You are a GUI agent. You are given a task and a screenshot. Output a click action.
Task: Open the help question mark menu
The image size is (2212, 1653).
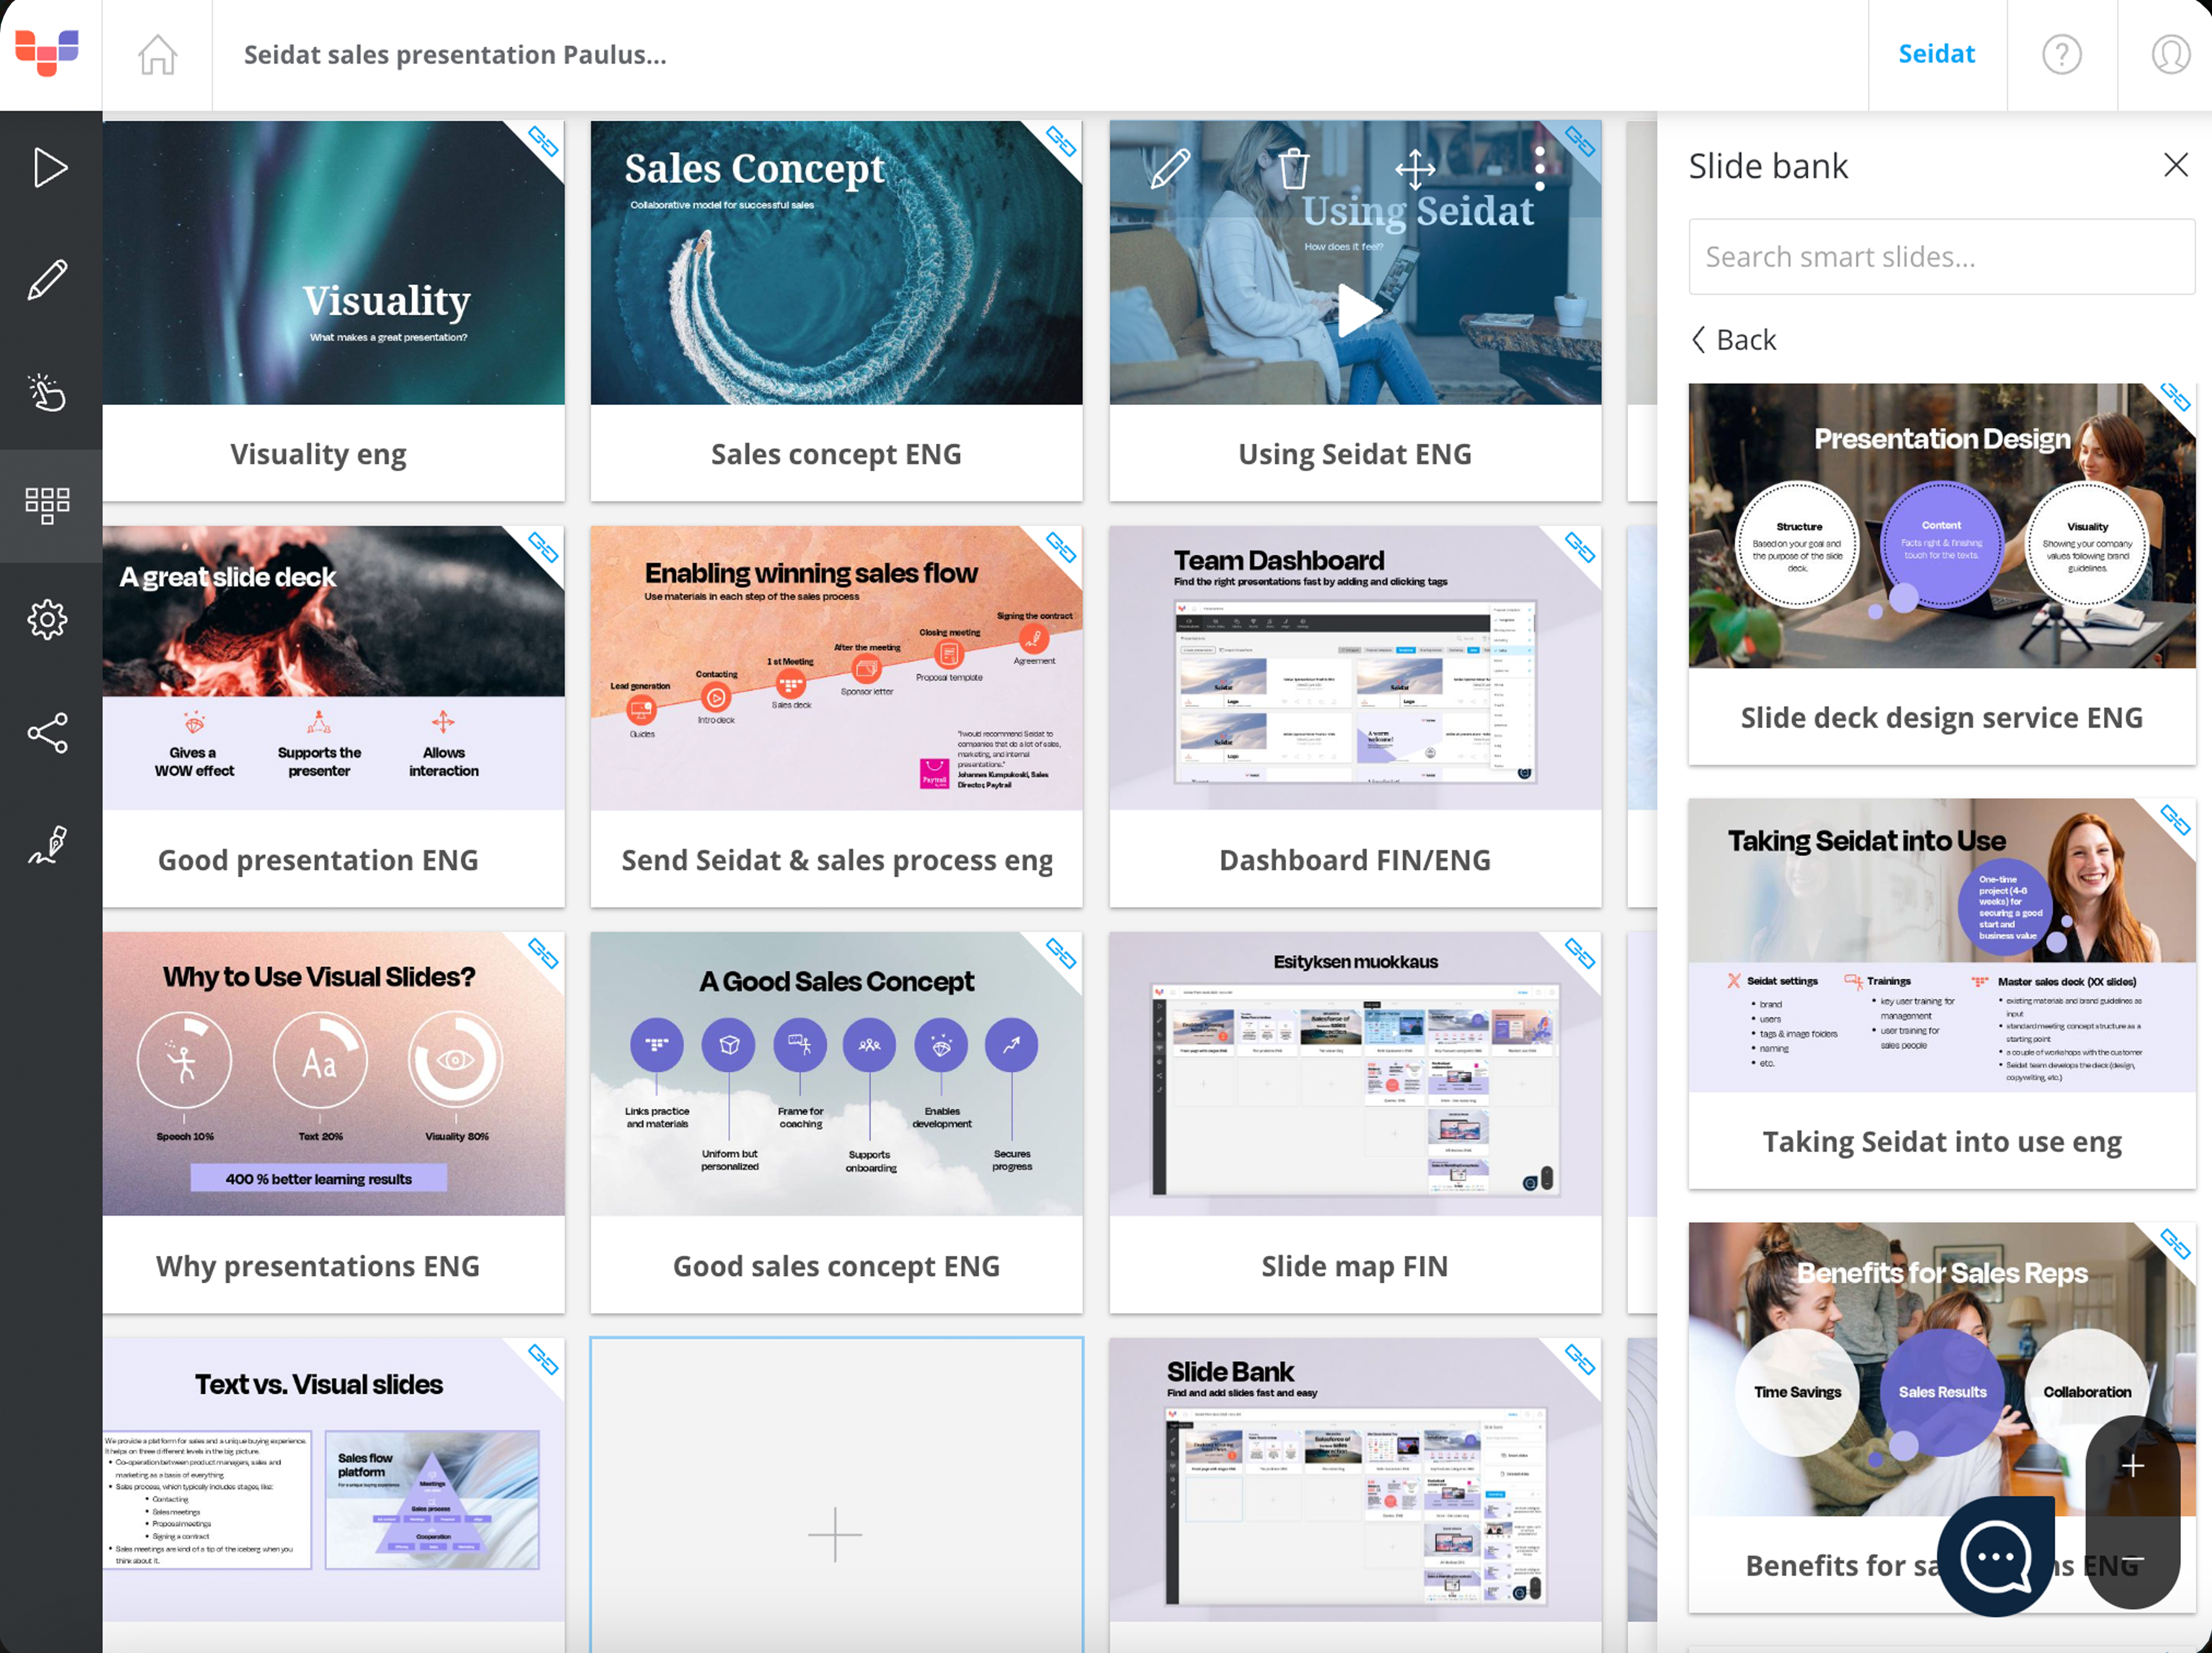(2062, 54)
